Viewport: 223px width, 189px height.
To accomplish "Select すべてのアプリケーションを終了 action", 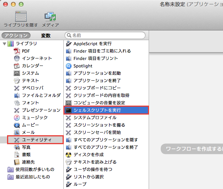I will (x=106, y=147).
